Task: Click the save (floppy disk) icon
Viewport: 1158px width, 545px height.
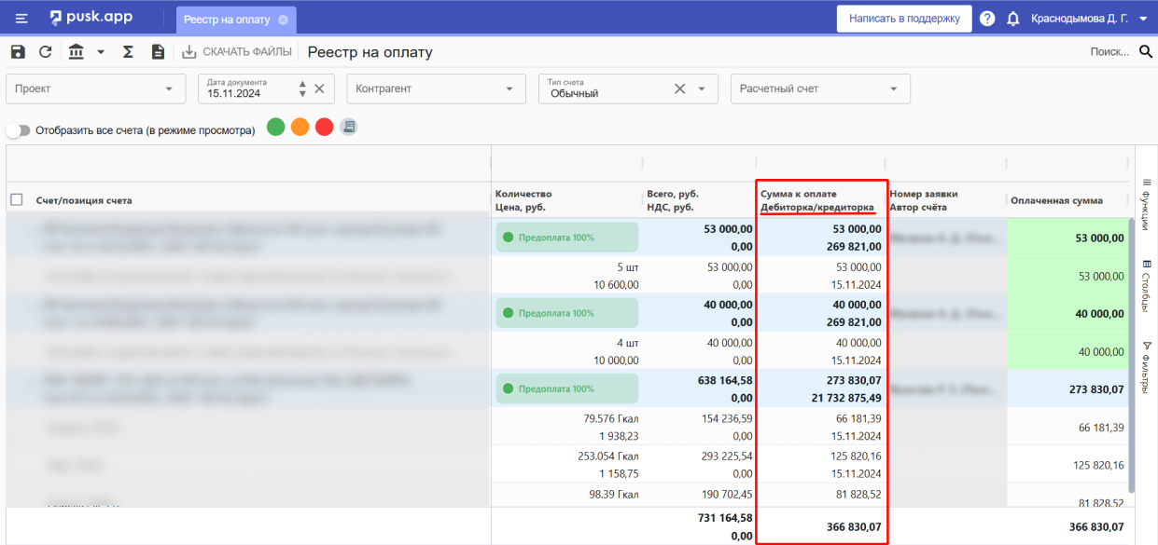Action: click(18, 52)
